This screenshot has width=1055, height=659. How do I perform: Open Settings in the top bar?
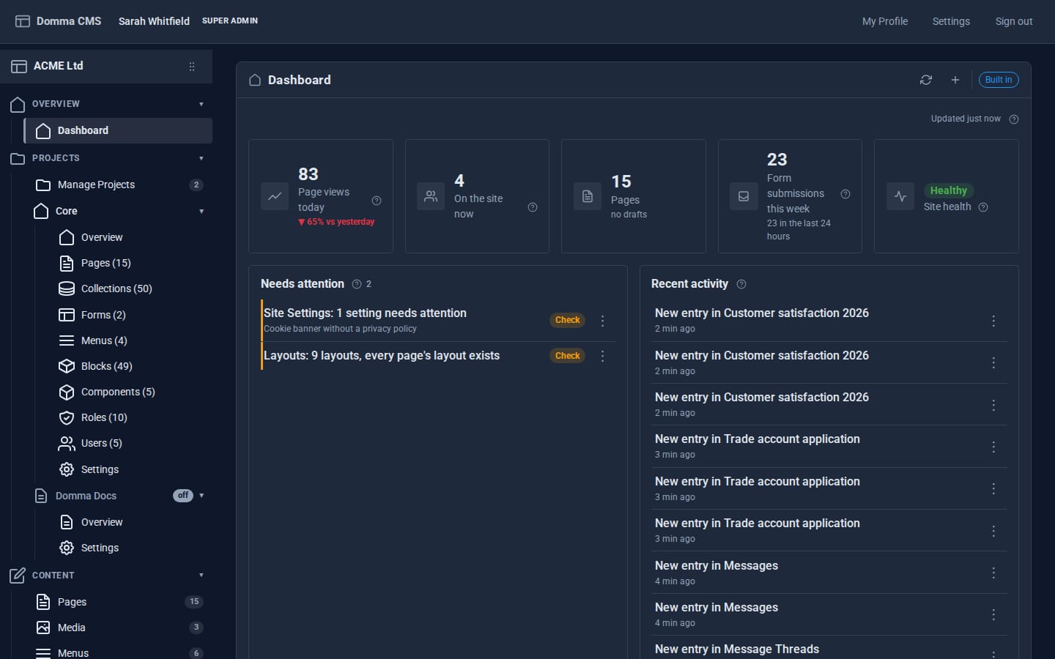coord(951,21)
